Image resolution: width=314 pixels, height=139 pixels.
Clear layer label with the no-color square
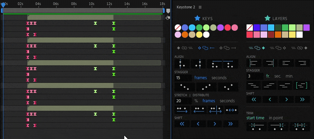tap(250, 28)
